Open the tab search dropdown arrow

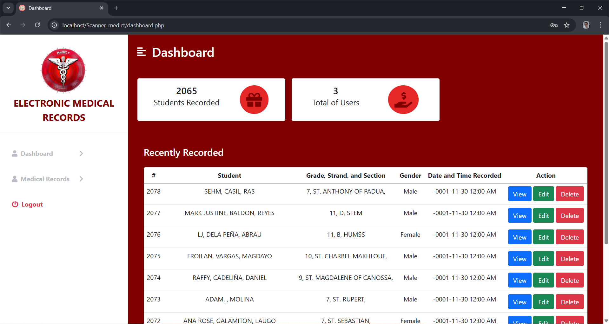click(x=8, y=8)
